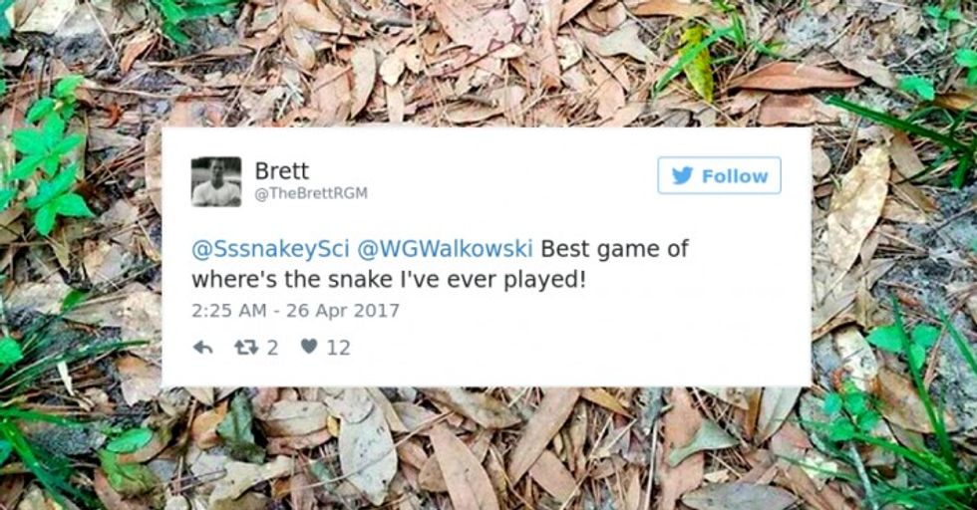
Task: Click the 2:25 AM time text
Action: tap(228, 311)
